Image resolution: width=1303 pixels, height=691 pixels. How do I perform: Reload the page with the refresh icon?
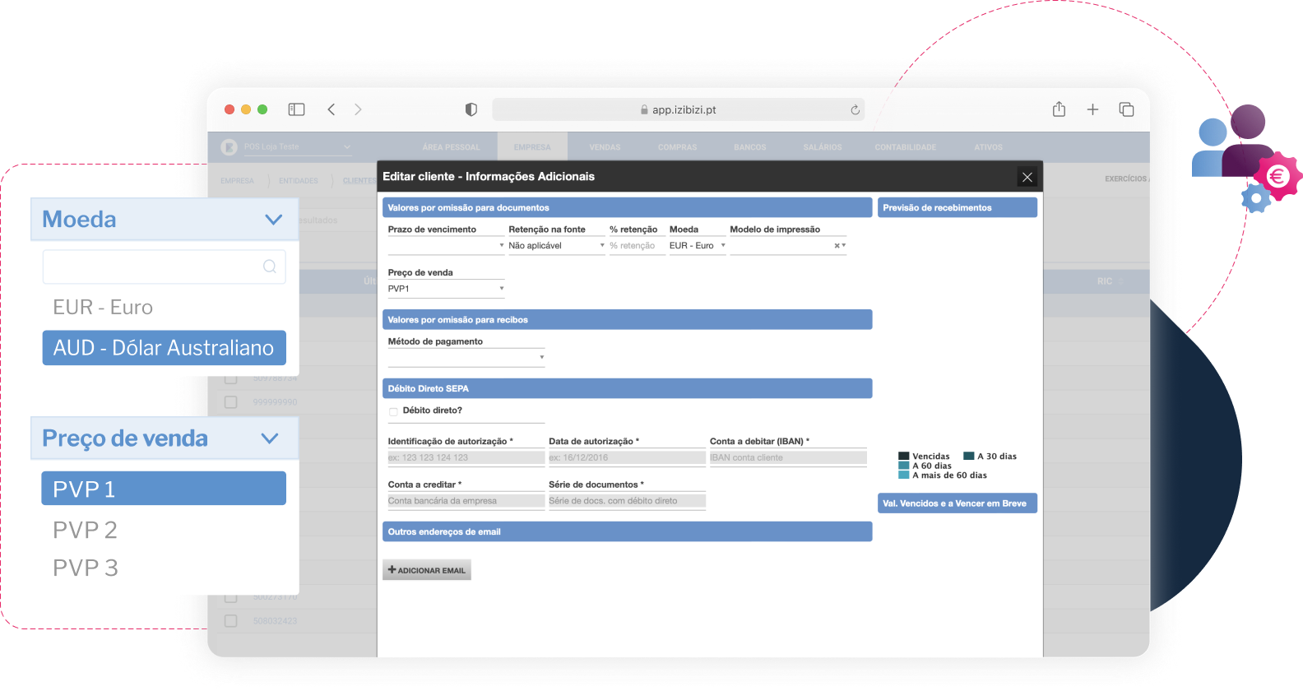coord(856,109)
